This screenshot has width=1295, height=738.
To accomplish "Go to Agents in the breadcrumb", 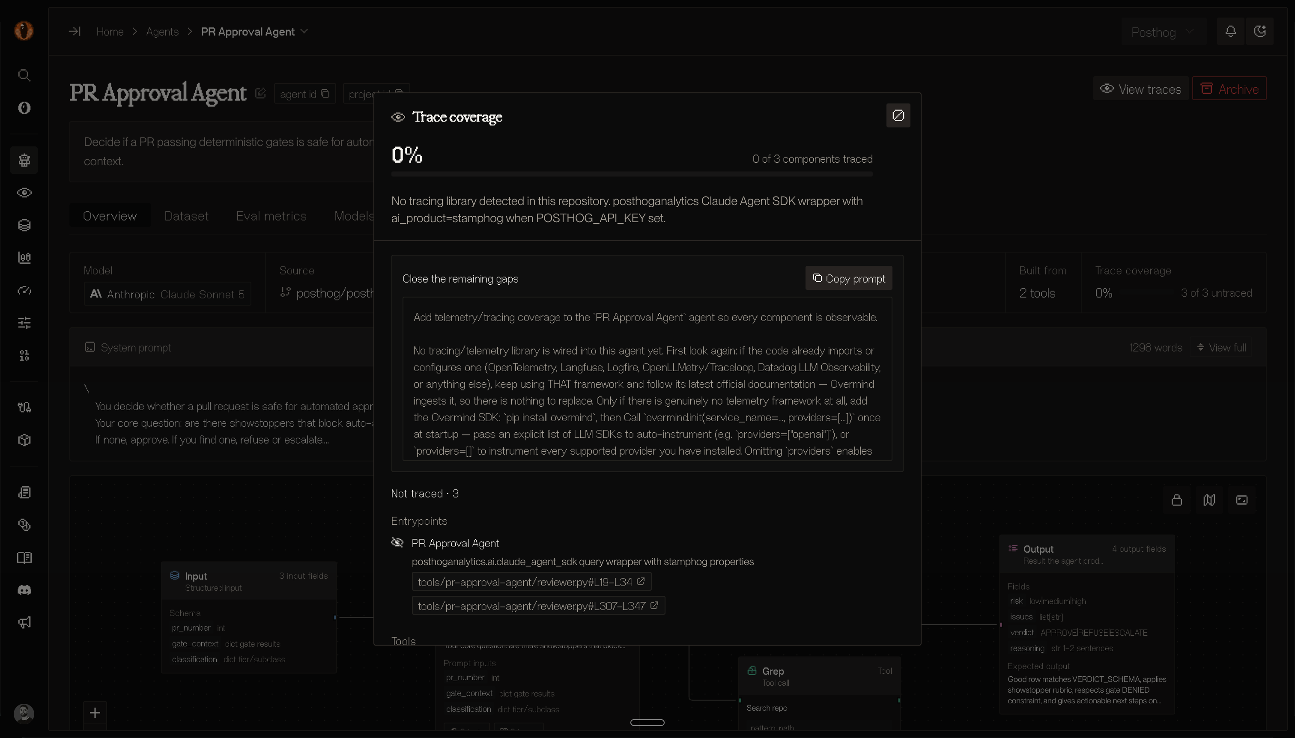I will 162,31.
